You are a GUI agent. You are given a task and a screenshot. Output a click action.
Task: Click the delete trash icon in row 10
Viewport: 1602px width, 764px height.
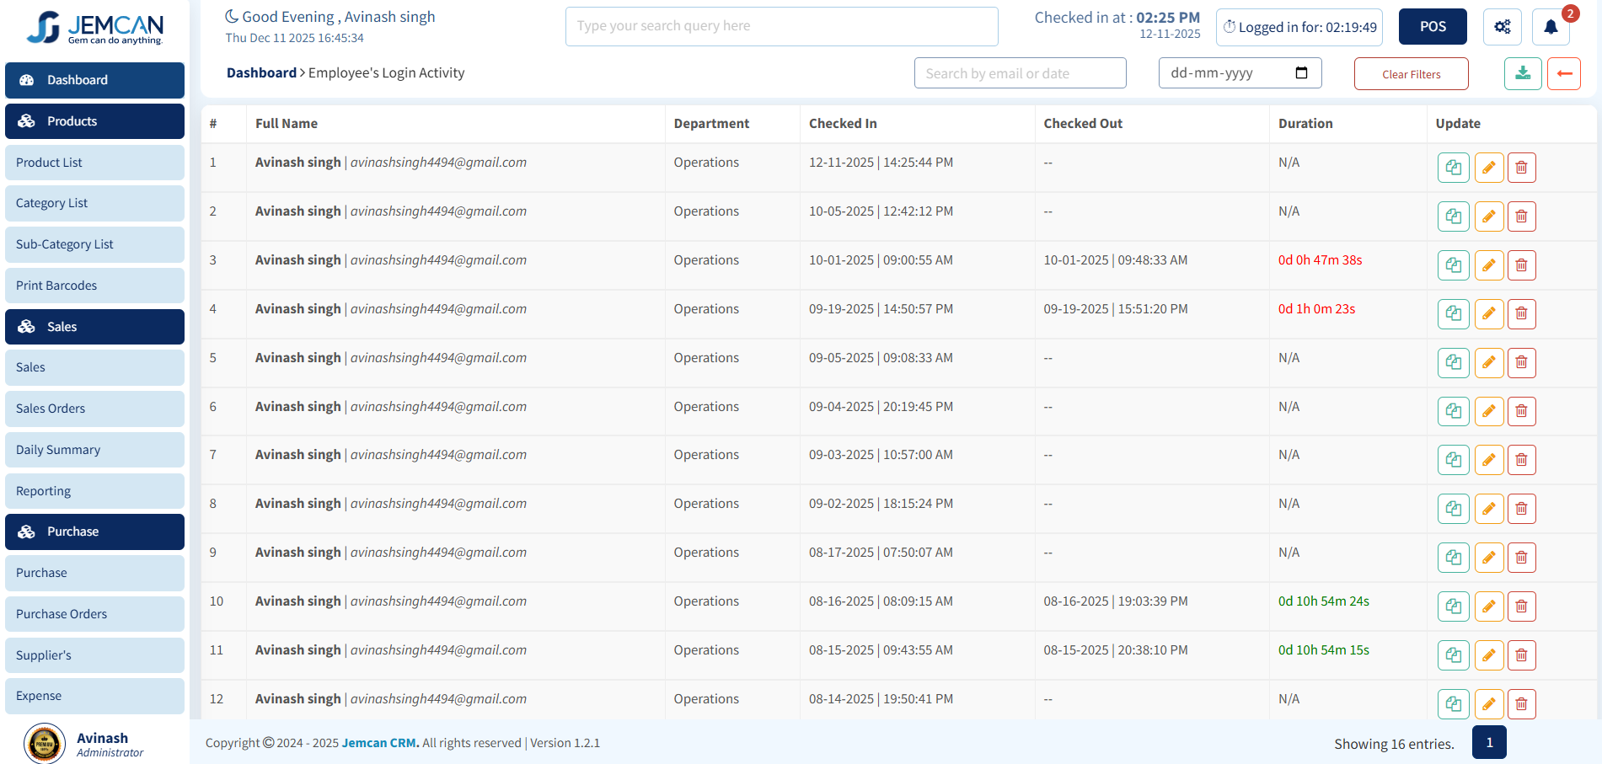coord(1520,606)
